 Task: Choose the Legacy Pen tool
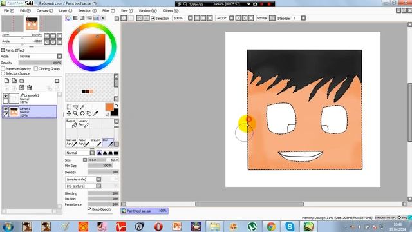83,123
